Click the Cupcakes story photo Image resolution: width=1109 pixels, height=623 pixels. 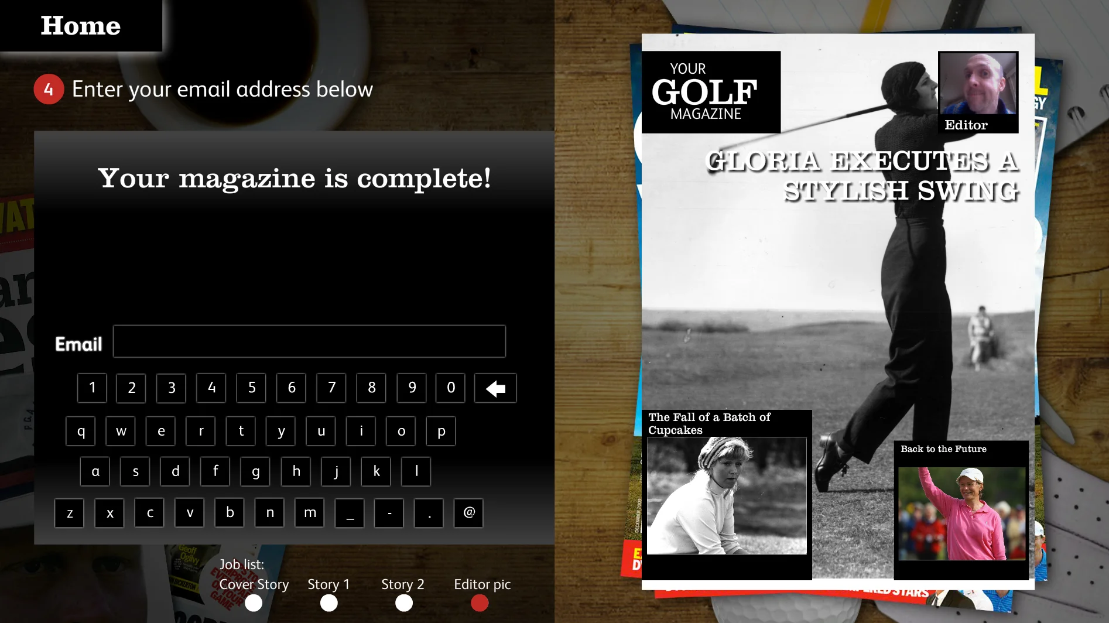pos(727,495)
